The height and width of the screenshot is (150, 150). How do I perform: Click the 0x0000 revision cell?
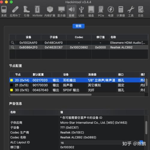click(100, 47)
